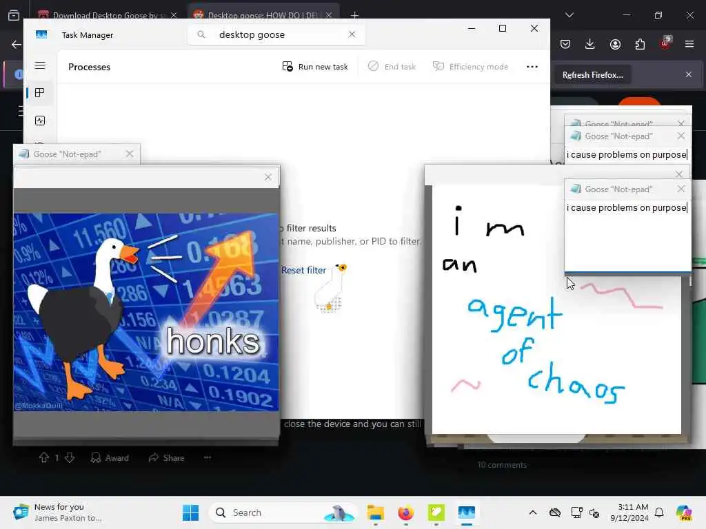Click the agent of chaos drawing
The width and height of the screenshot is (706, 529).
[x=556, y=309]
